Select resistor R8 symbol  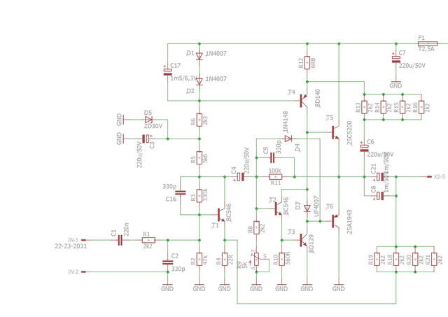[x=257, y=227]
